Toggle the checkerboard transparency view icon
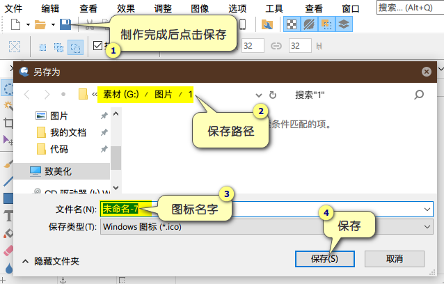This screenshot has height=284, width=444. [x=293, y=24]
